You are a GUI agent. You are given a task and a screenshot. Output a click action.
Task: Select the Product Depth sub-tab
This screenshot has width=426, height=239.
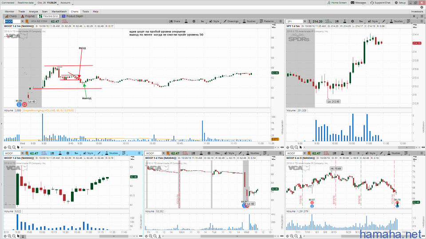tap(72, 16)
